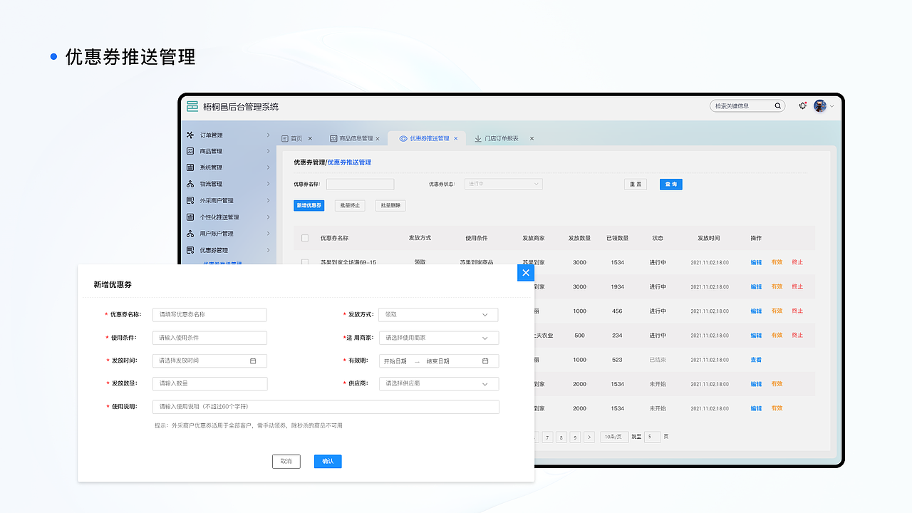Open the 供应商 dropdown in the dialog
912x513 pixels.
[x=439, y=383]
